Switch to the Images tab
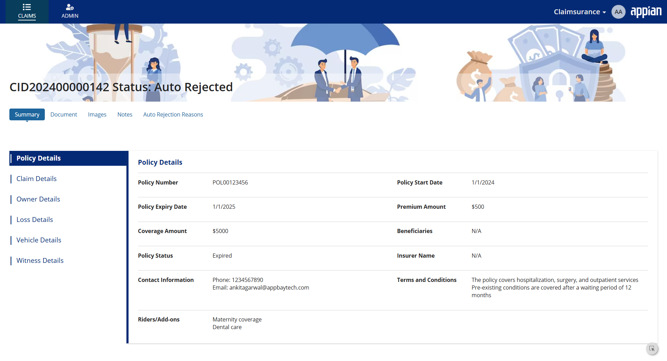667x361 pixels. 97,114
